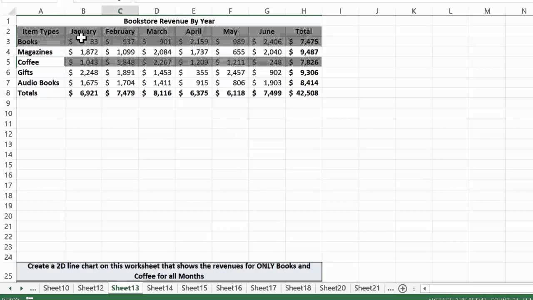
Task: Click the horizontal scrollbar track
Action: [x=481, y=288]
